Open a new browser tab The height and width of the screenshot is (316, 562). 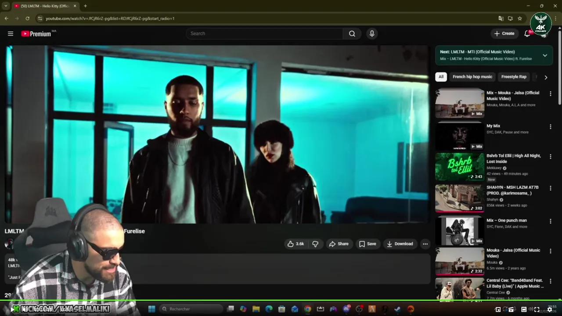85,6
